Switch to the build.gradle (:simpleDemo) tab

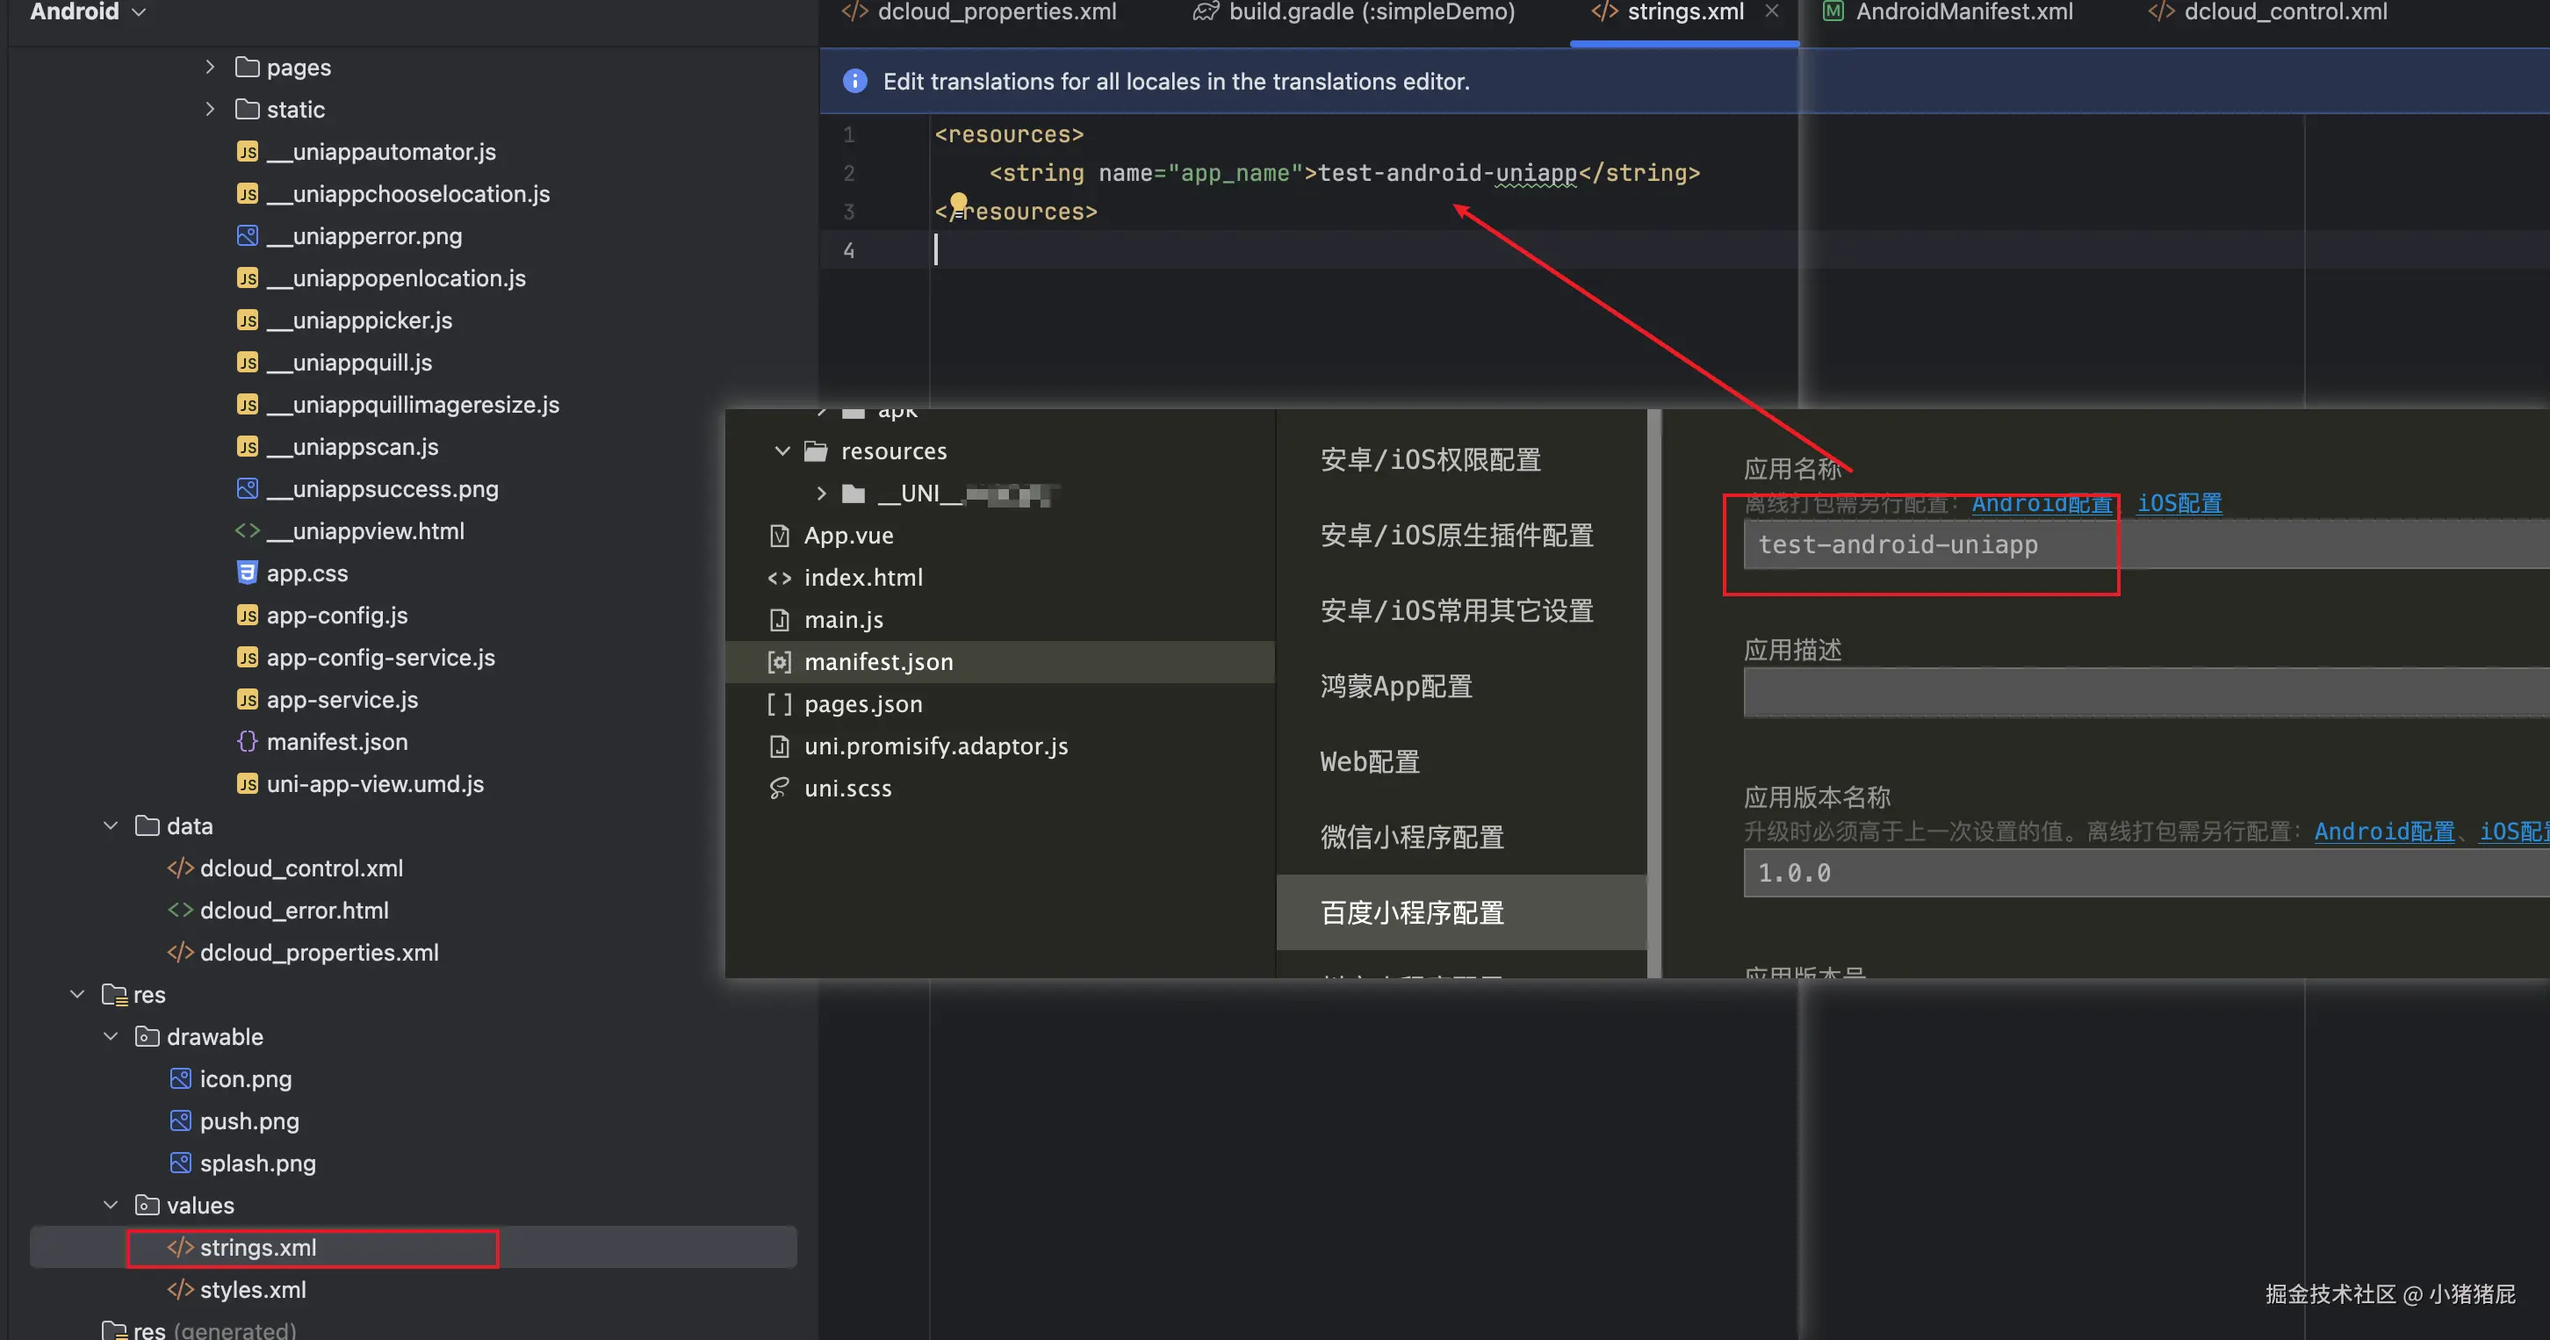(1354, 12)
